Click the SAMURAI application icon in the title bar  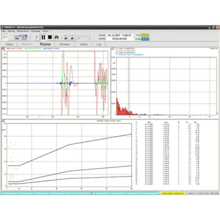point(2,27)
